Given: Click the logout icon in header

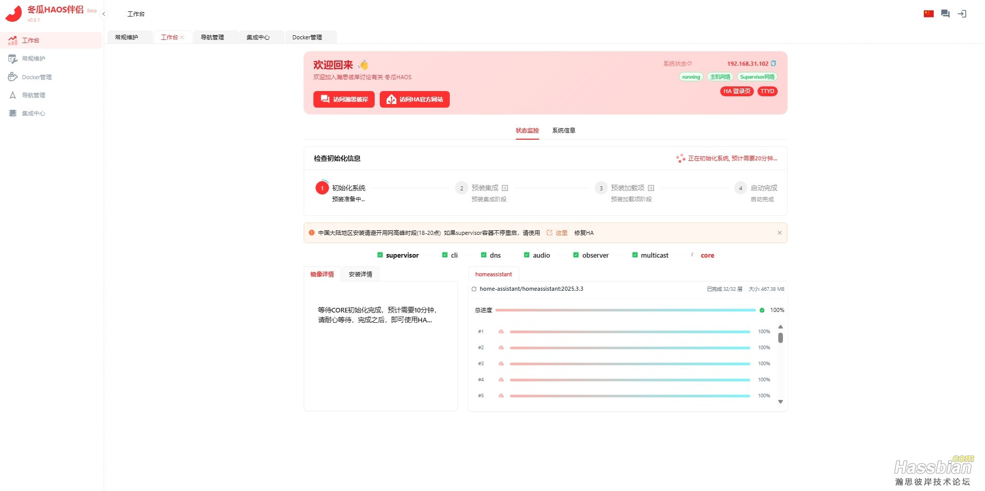Looking at the screenshot, I should pos(962,14).
